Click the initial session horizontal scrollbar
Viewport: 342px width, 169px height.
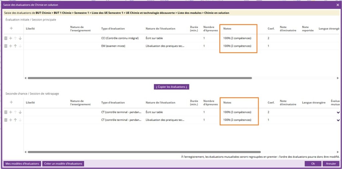point(140,78)
